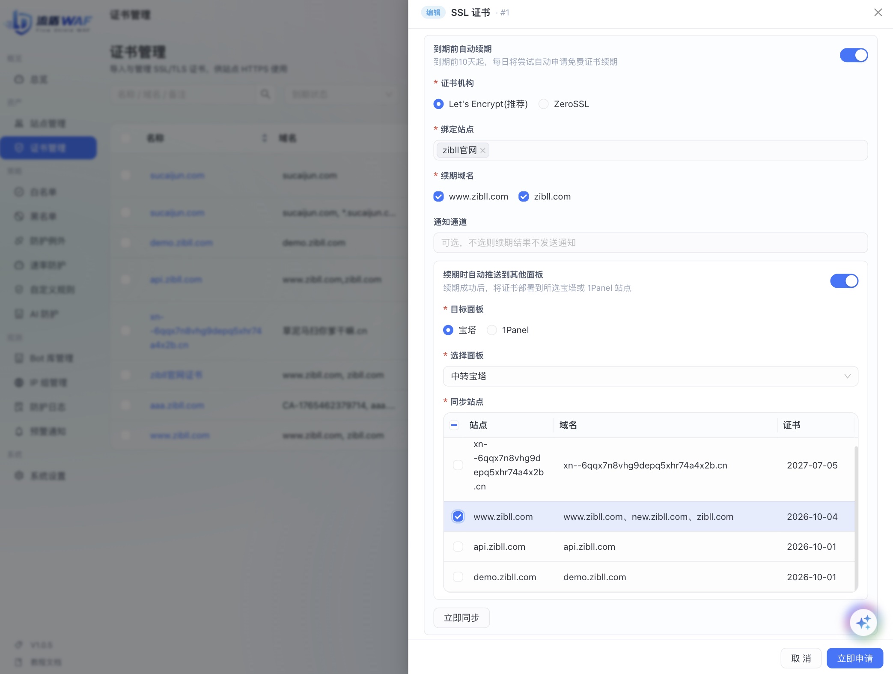This screenshot has height=674, width=893.
Task: Uncheck the www.zibll.com renewal domain
Action: (438, 197)
